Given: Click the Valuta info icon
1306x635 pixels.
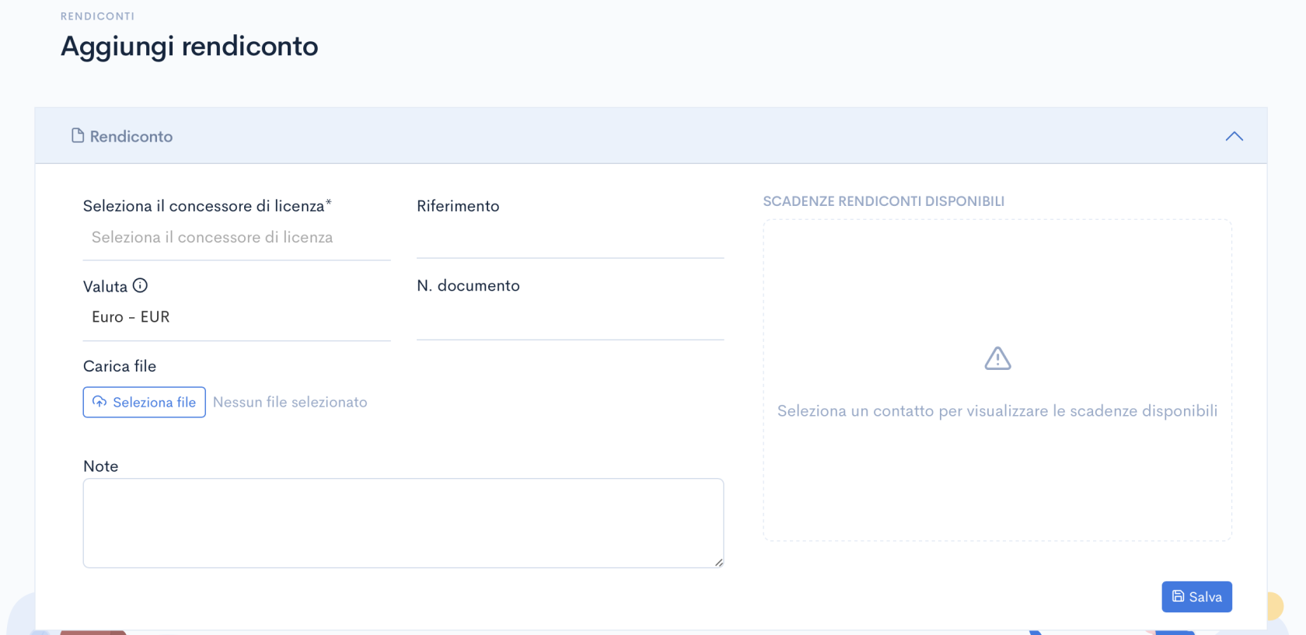Looking at the screenshot, I should pos(140,285).
